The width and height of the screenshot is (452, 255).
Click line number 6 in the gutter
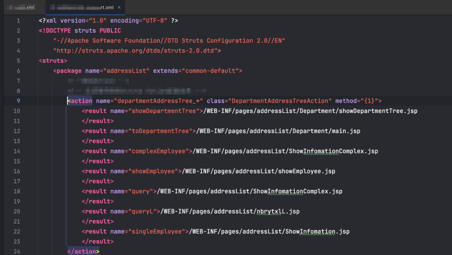[x=18, y=71]
